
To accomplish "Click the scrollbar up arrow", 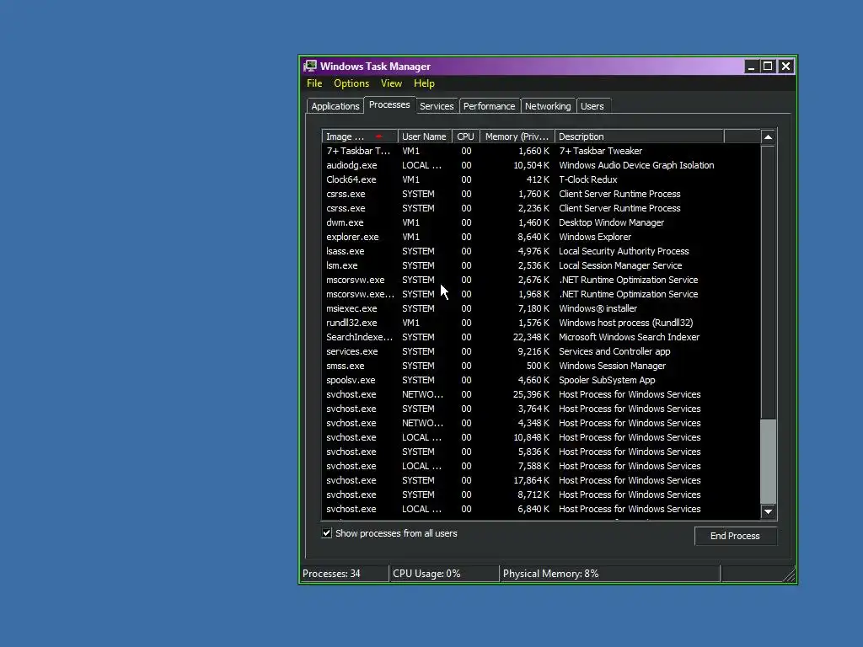I will pos(769,137).
